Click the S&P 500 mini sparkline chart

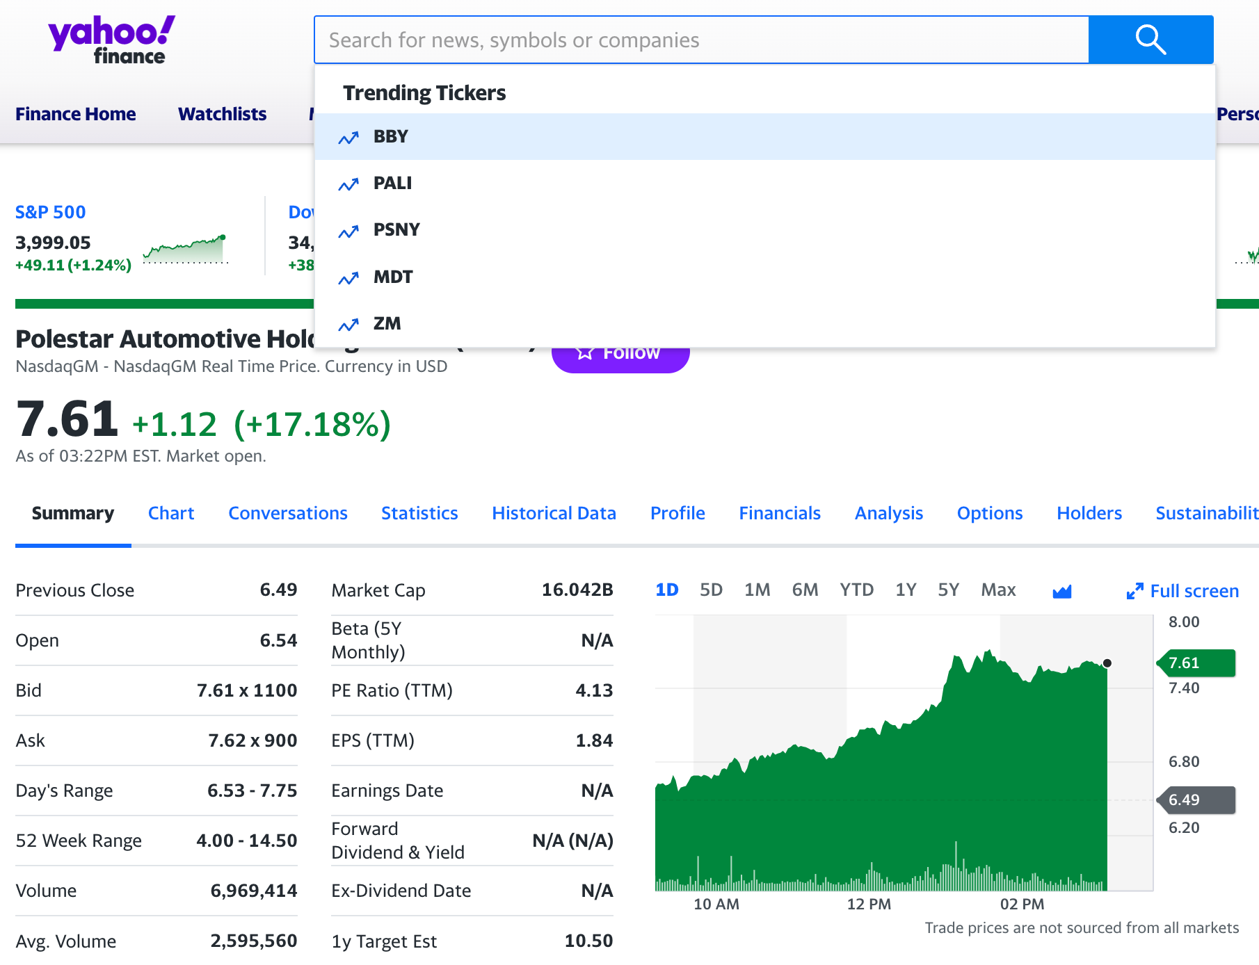(x=186, y=249)
